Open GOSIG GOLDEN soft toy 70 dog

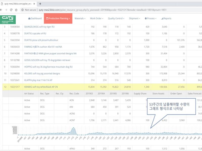pos(47,60)
